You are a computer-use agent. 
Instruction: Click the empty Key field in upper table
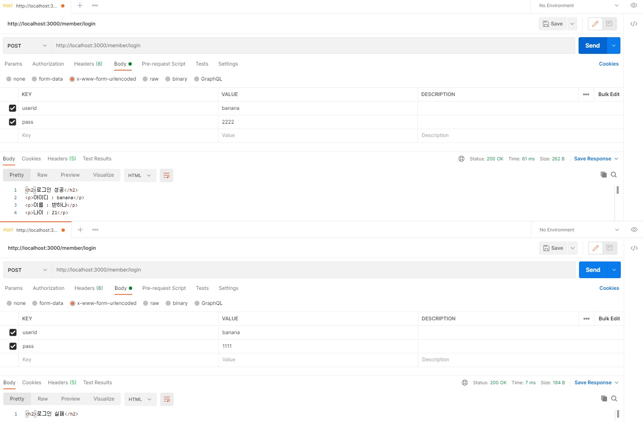118,135
